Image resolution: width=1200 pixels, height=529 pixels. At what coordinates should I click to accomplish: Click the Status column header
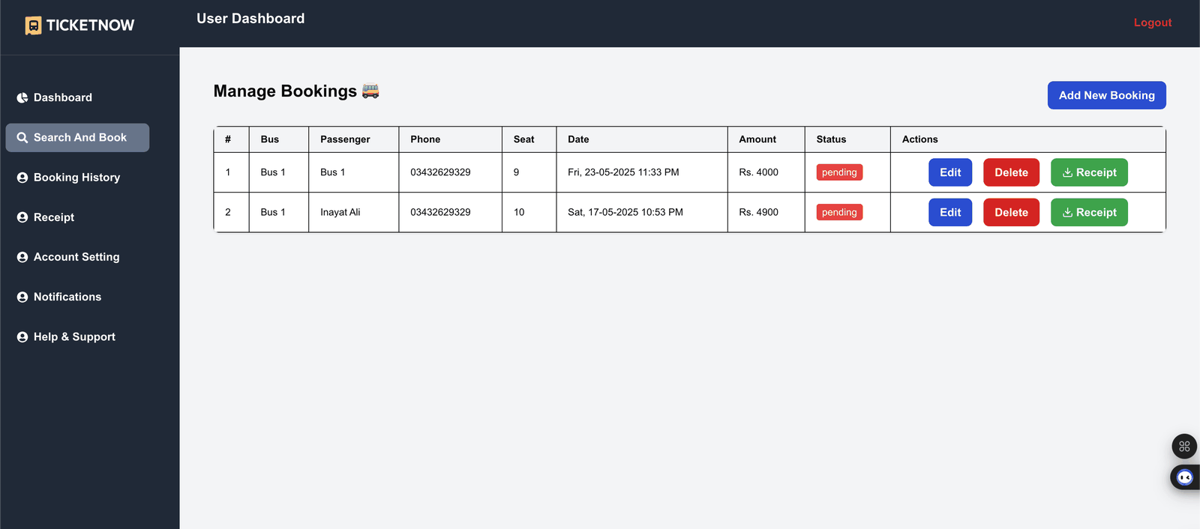point(847,139)
